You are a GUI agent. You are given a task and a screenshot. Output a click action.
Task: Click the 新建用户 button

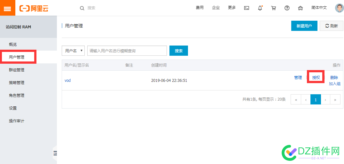(304, 26)
